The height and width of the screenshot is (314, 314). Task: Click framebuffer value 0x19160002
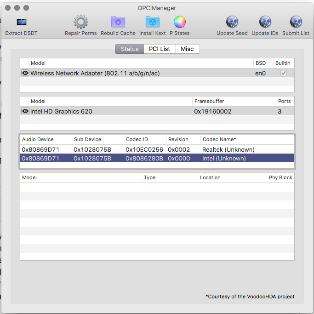213,111
